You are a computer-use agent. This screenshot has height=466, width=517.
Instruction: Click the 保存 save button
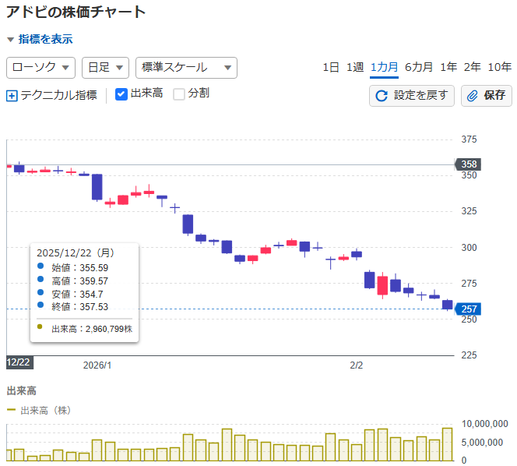[x=487, y=96]
